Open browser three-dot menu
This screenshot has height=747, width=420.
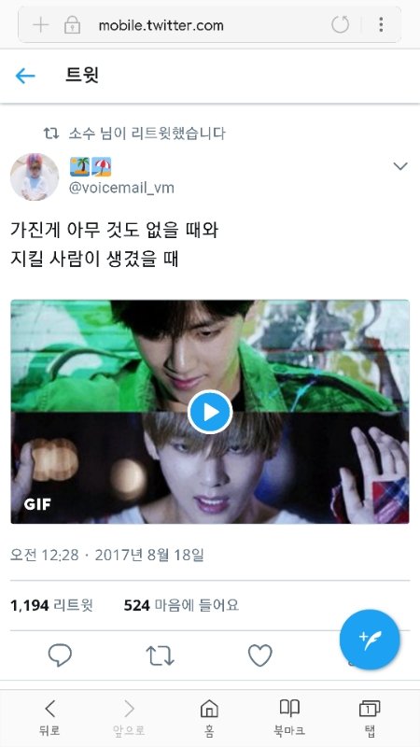point(381,24)
